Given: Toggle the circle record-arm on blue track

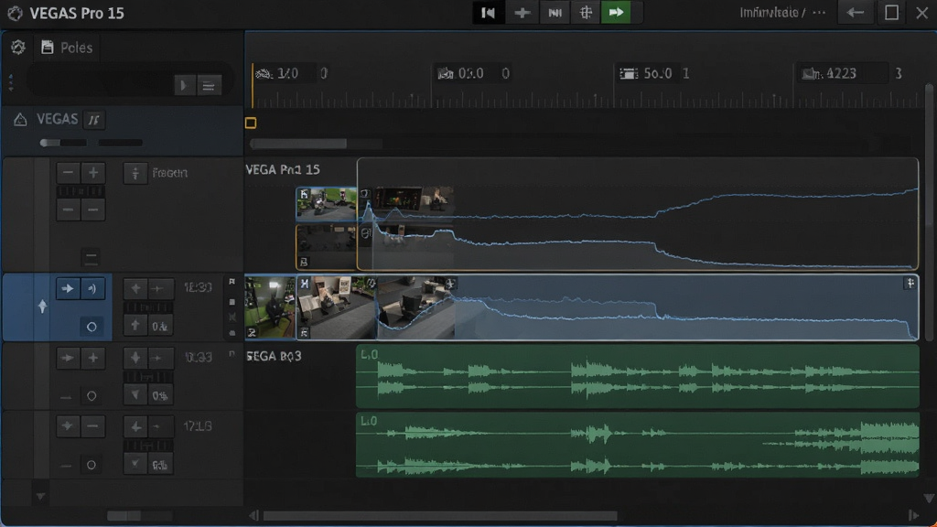Looking at the screenshot, I should [92, 327].
